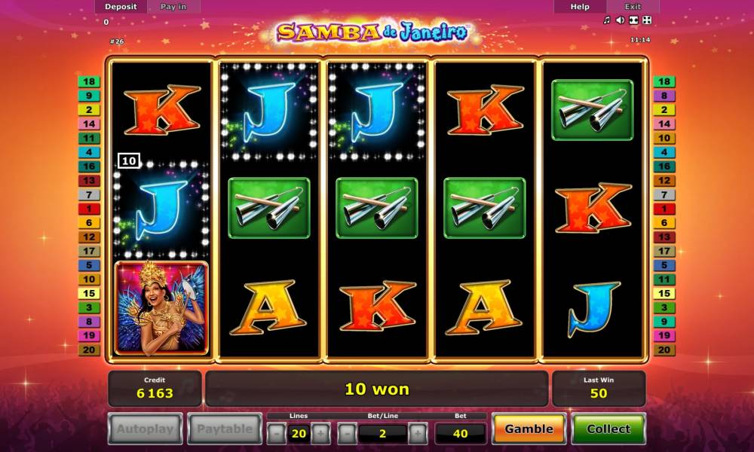Click the agogo bells symbol on reel five
Image resolution: width=754 pixels, height=452 pixels.
593,110
